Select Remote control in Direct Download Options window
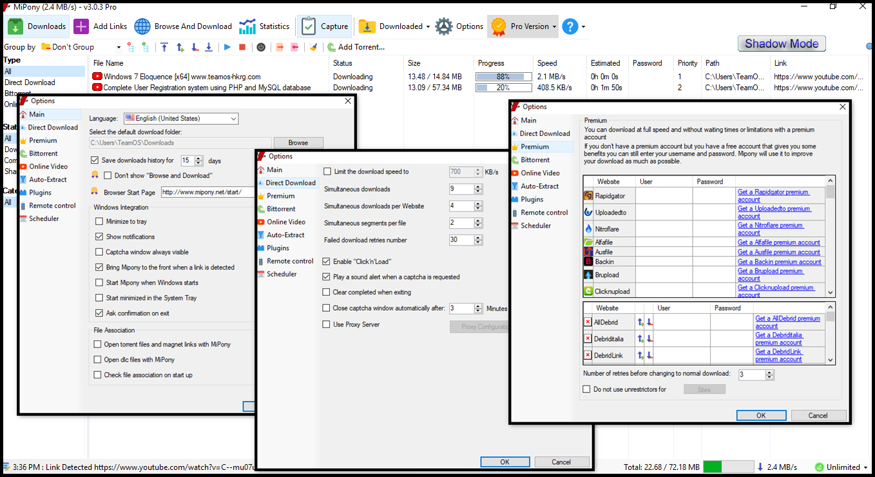Image resolution: width=875 pixels, height=477 pixels. click(x=291, y=261)
